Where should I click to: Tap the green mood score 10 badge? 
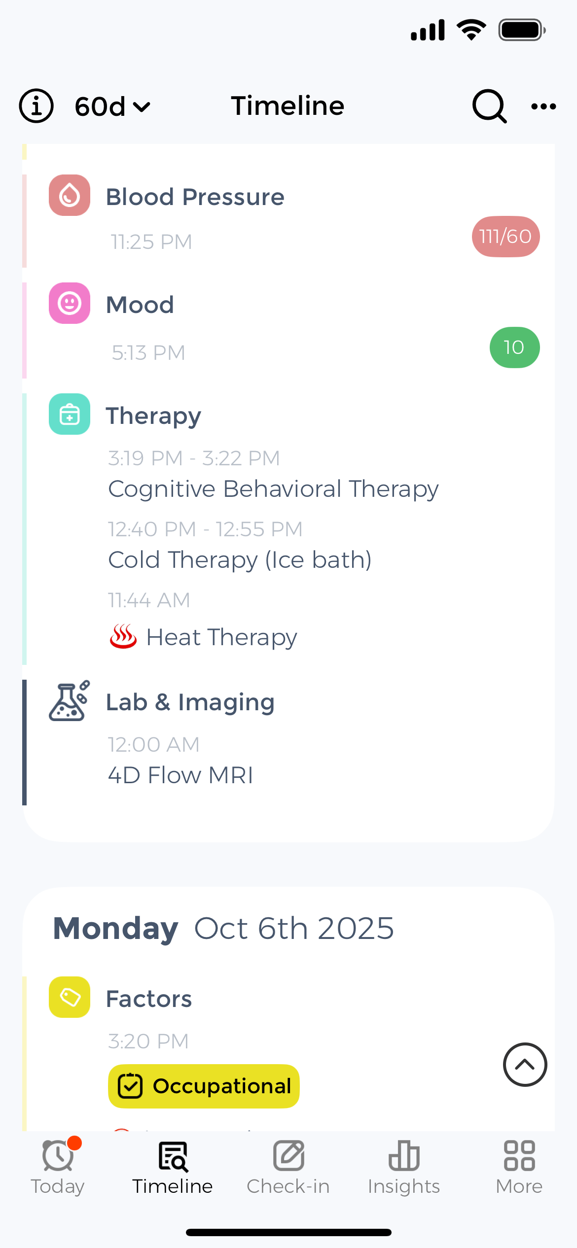pos(514,347)
